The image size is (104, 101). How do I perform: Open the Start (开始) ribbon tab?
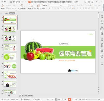tap(30, 2)
